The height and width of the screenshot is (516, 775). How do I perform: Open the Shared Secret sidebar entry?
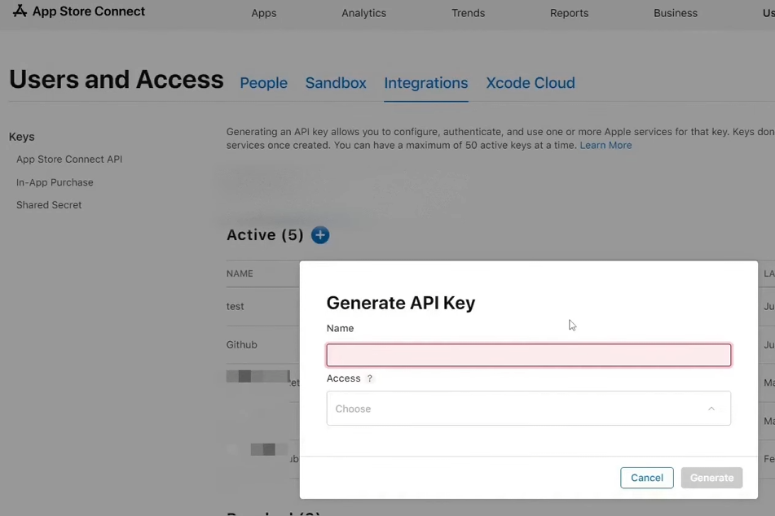49,204
